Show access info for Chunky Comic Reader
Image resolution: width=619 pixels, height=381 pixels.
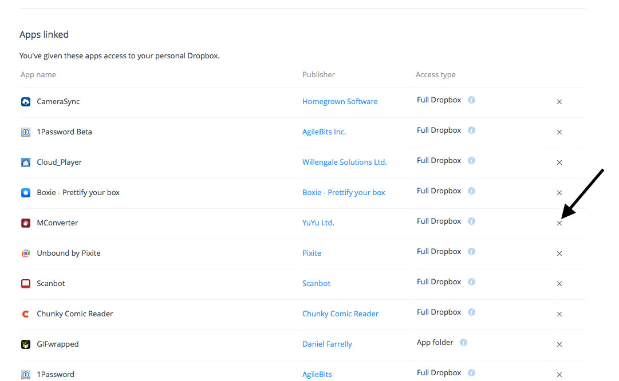click(x=471, y=312)
